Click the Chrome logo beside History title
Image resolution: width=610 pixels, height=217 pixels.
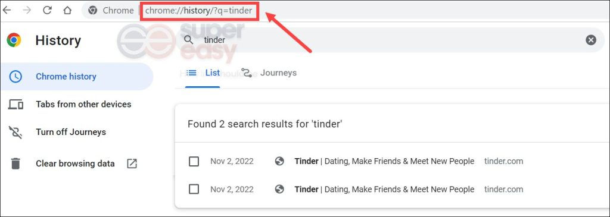(x=14, y=40)
